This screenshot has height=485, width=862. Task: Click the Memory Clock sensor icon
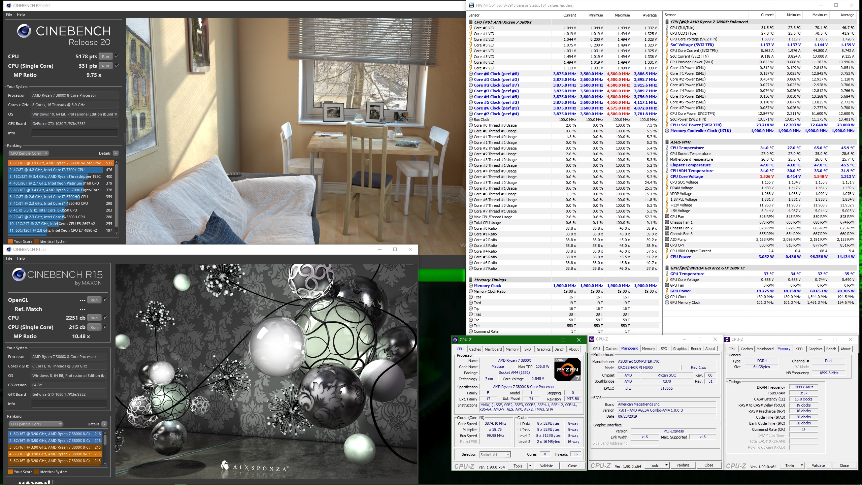471,286
